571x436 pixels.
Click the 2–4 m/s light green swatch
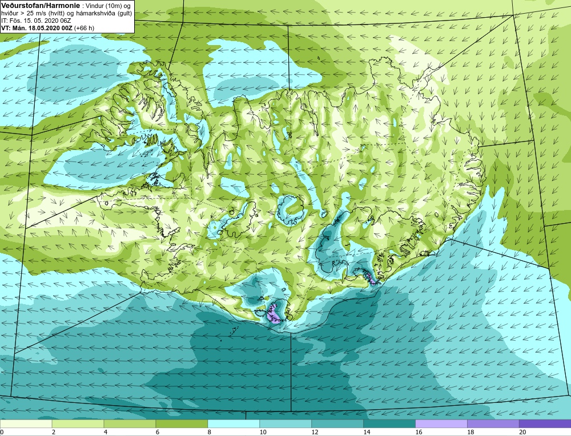click(78, 423)
